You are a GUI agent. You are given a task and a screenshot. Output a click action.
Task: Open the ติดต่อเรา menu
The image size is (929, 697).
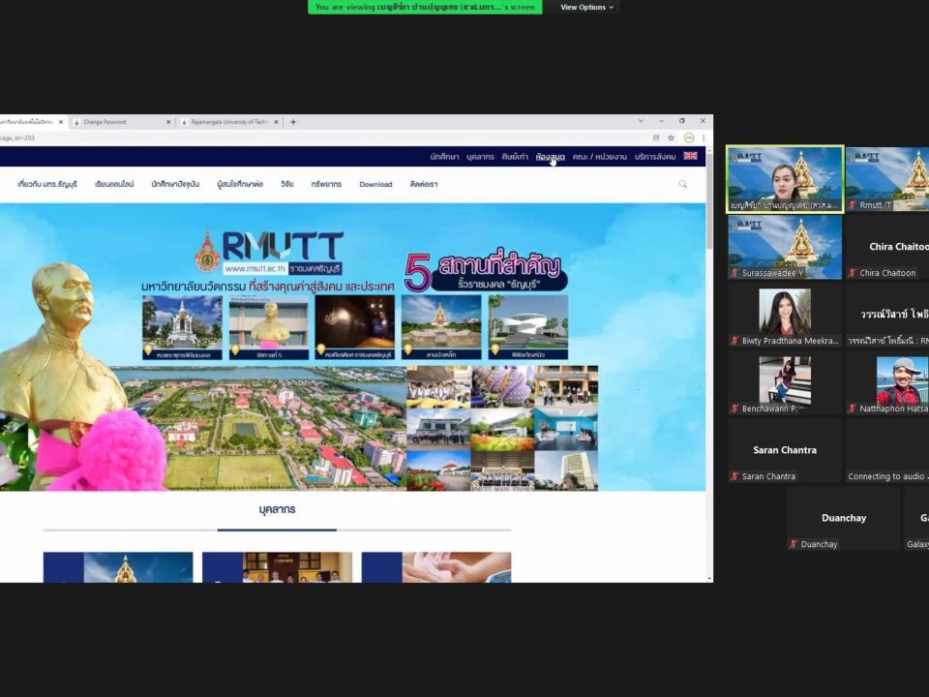tap(424, 184)
